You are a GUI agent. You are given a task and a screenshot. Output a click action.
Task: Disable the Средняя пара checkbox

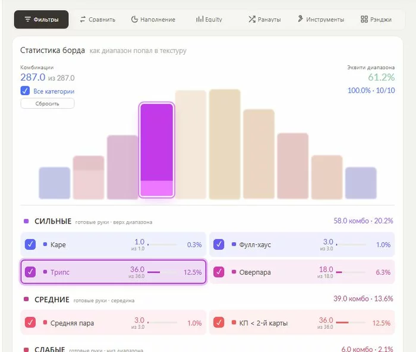click(x=30, y=322)
